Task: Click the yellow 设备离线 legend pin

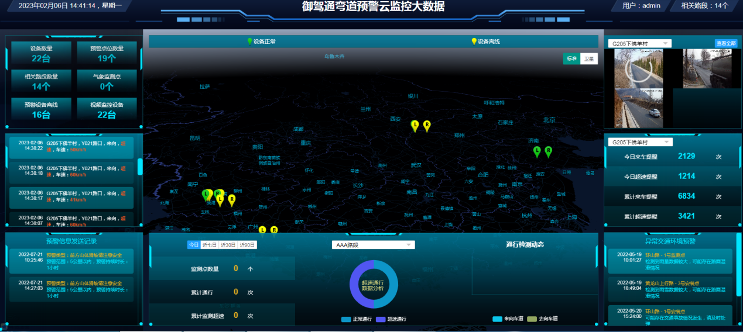Action: (474, 41)
